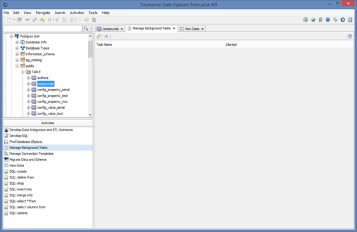
Task: Open the help question mark icon
Action: [x=350, y=36]
